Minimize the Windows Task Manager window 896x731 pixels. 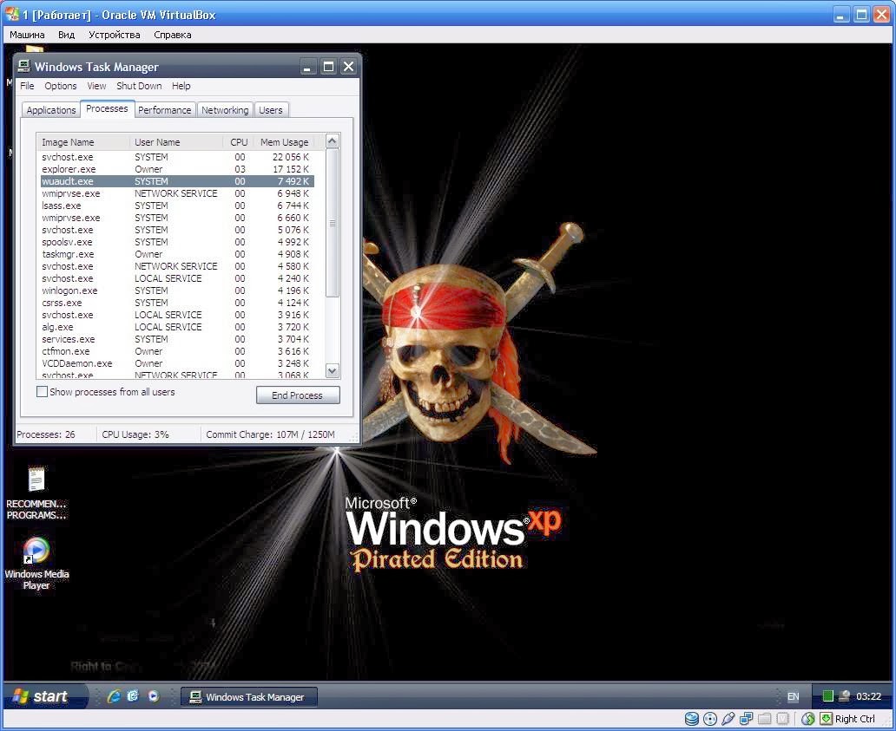pyautogui.click(x=308, y=67)
